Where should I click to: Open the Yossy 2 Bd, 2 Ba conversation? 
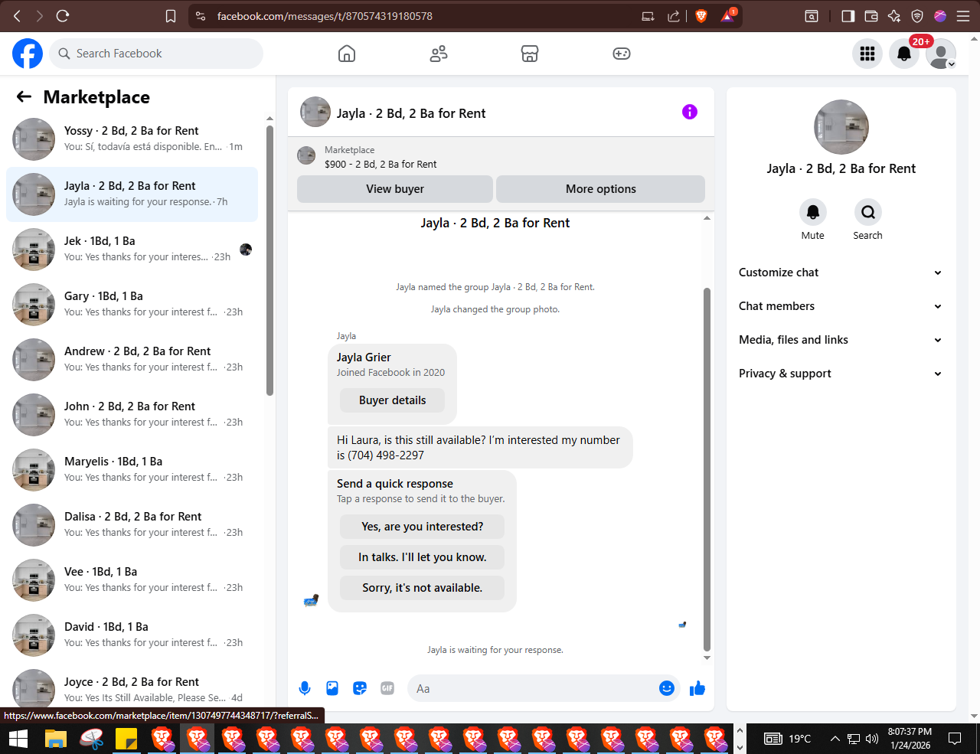point(132,139)
